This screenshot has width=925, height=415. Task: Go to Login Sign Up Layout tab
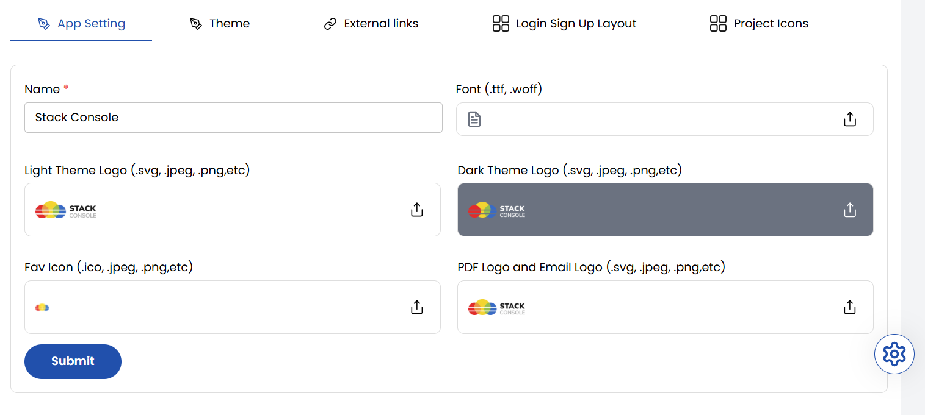(576, 24)
